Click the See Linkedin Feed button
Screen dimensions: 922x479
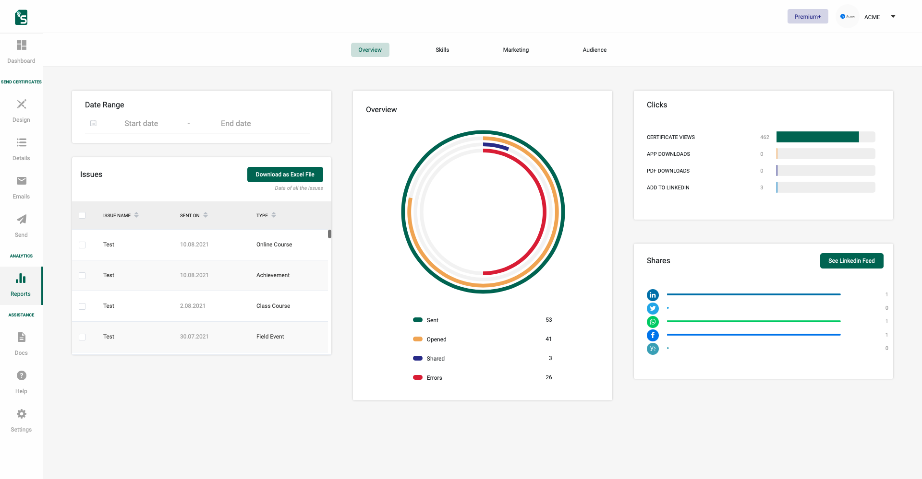click(x=851, y=261)
